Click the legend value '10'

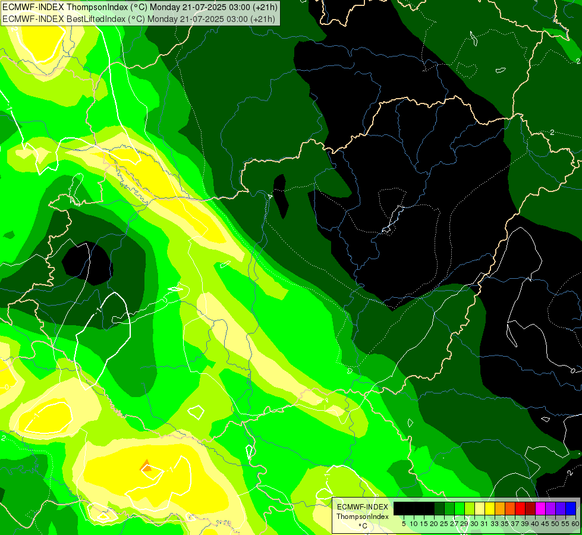[414, 524]
